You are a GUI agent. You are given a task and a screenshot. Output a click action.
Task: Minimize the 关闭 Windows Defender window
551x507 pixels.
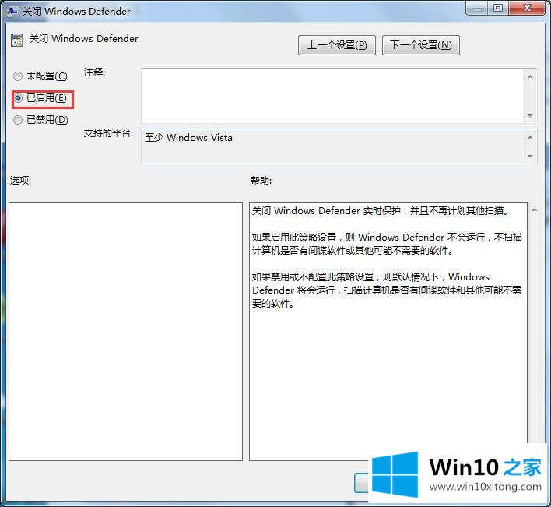coord(477,8)
